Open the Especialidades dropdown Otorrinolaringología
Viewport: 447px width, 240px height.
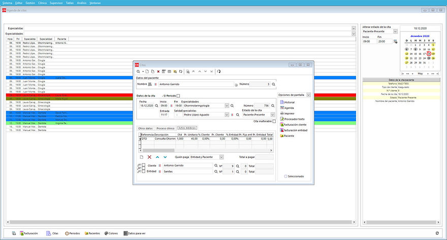(227, 106)
